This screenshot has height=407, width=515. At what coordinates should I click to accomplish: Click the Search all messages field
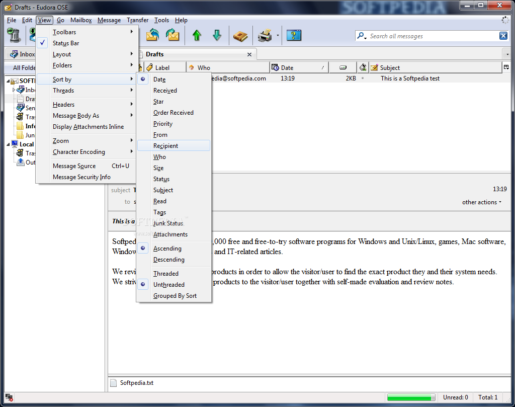432,36
